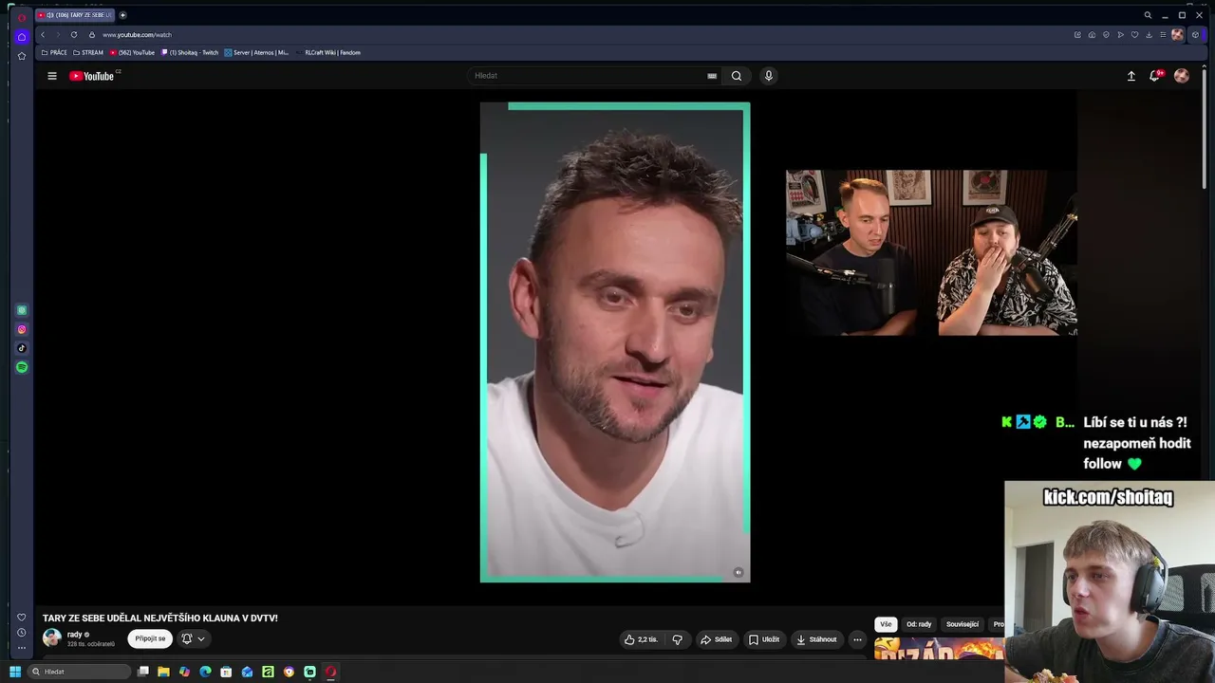This screenshot has width=1215, height=683.
Task: Open more actions three-dot menu under video
Action: coord(857,639)
